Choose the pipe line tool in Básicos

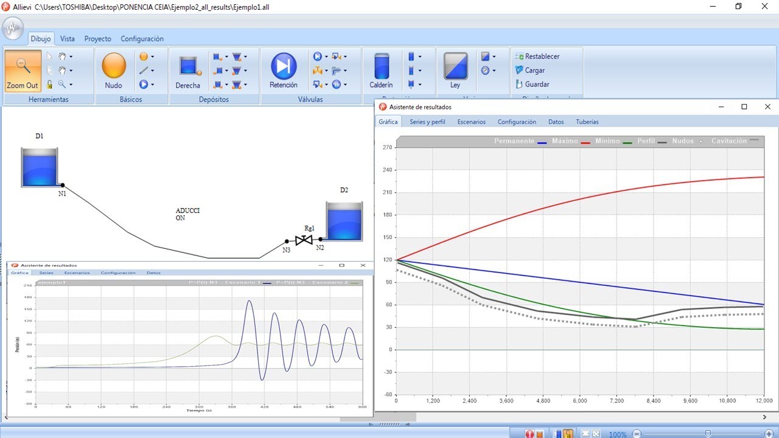pos(144,71)
